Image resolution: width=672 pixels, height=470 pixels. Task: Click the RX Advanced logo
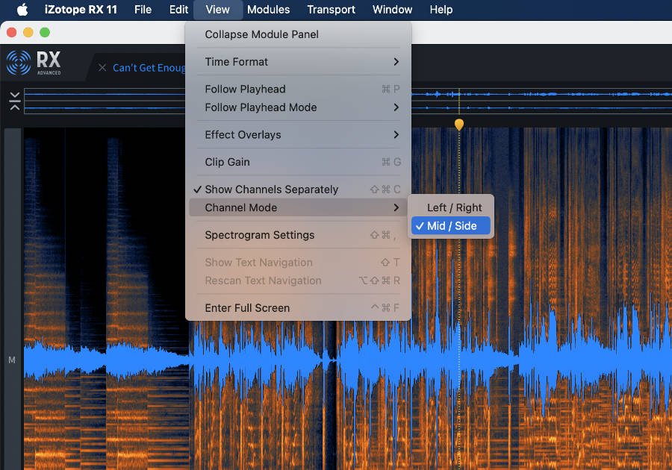tap(34, 63)
